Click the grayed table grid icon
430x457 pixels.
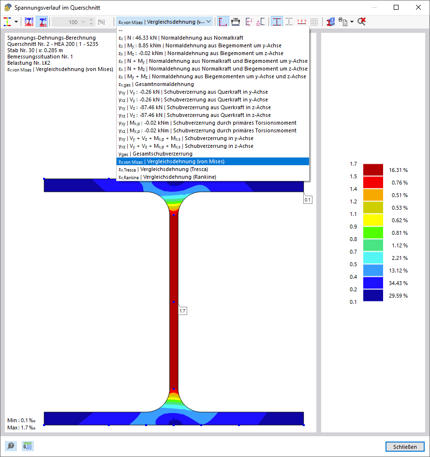tap(314, 22)
